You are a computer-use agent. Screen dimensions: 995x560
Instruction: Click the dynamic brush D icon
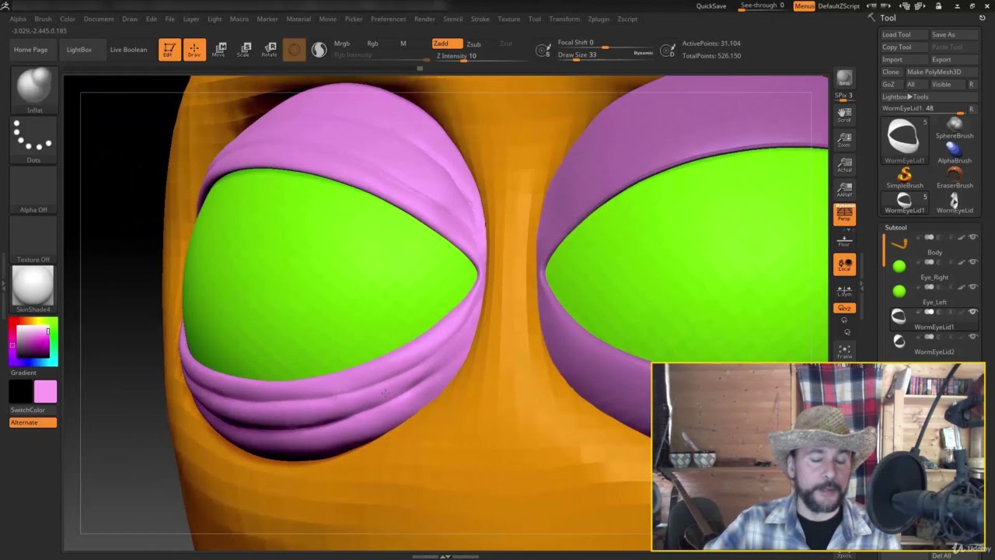tap(667, 50)
